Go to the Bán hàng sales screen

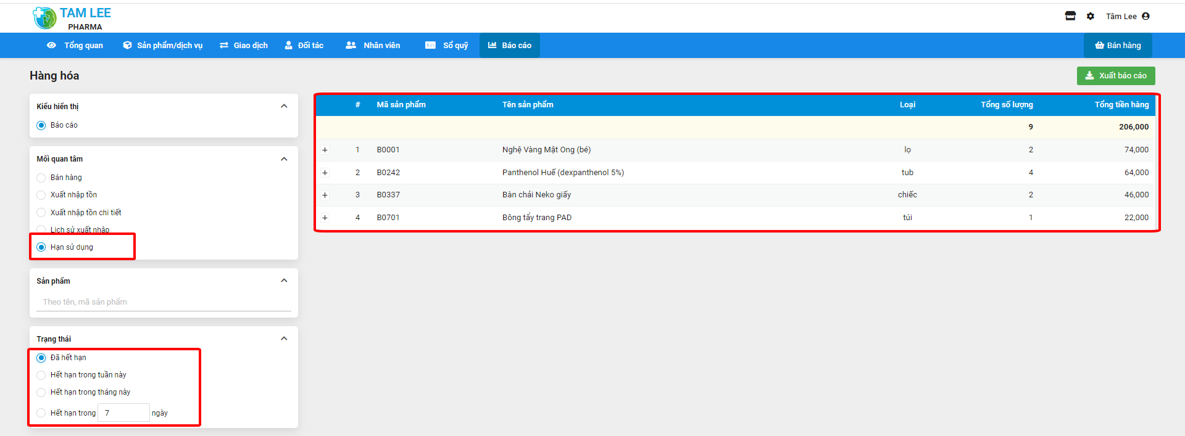1118,45
